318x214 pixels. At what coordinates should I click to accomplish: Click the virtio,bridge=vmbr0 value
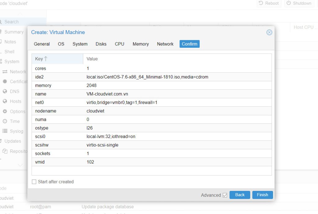pos(122,102)
